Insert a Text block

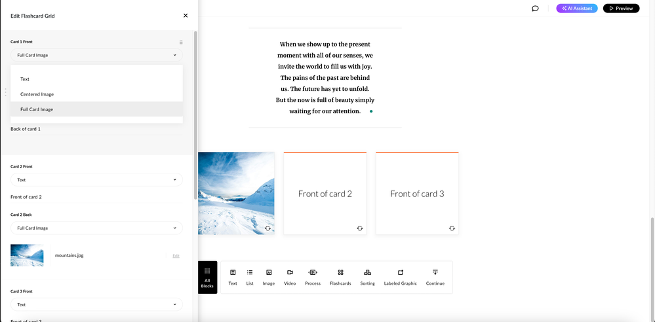click(233, 277)
